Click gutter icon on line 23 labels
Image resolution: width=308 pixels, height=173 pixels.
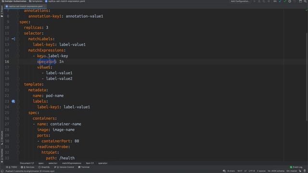(13, 101)
